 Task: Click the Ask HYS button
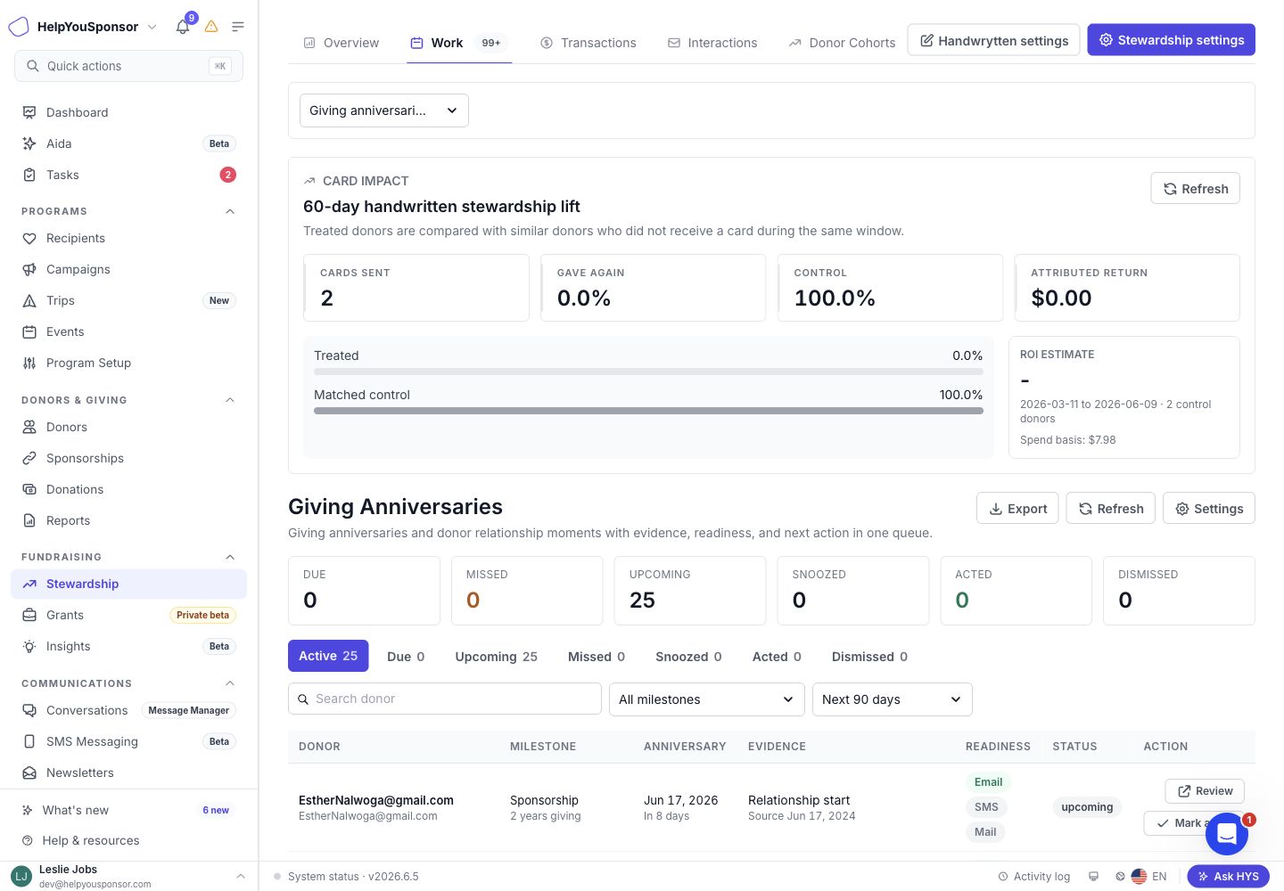[1228, 877]
